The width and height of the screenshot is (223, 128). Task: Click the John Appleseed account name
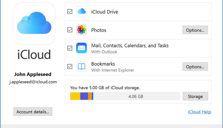click(x=33, y=74)
